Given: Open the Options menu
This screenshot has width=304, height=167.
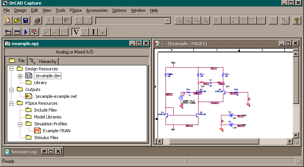Looking at the screenshot, I should 119,10.
